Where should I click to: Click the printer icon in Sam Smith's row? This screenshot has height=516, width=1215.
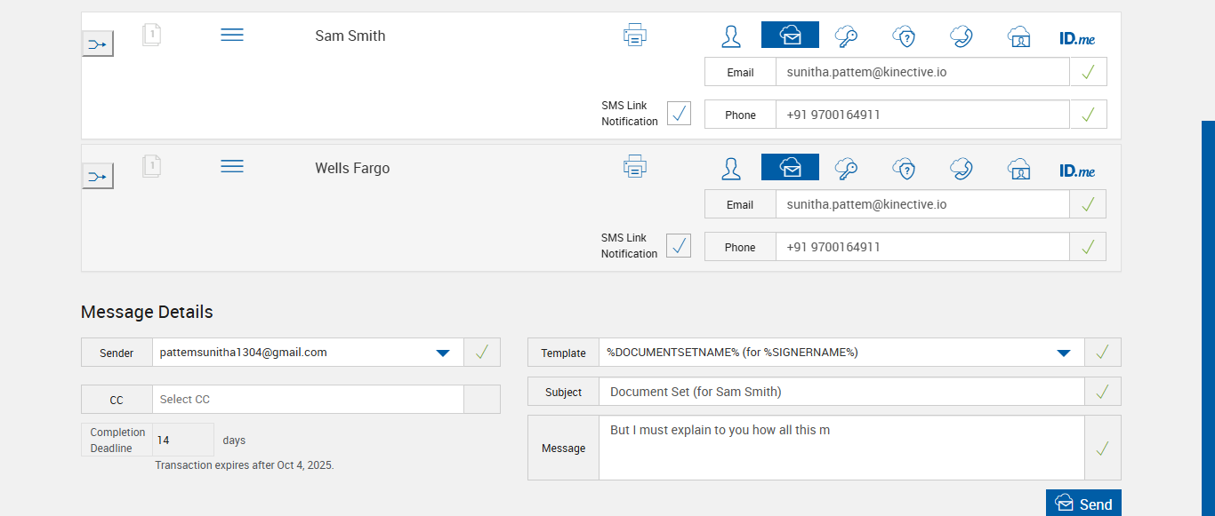click(x=634, y=36)
